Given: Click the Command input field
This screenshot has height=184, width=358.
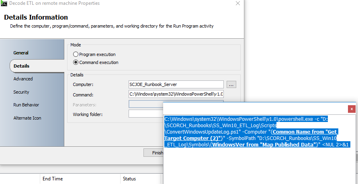Looking at the screenshot, I should point(176,94).
